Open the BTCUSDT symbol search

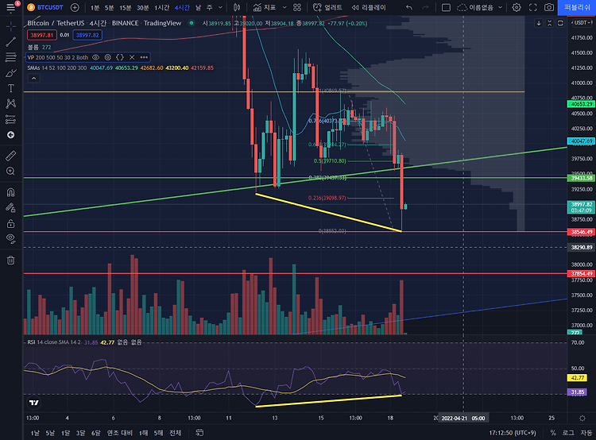click(45, 7)
